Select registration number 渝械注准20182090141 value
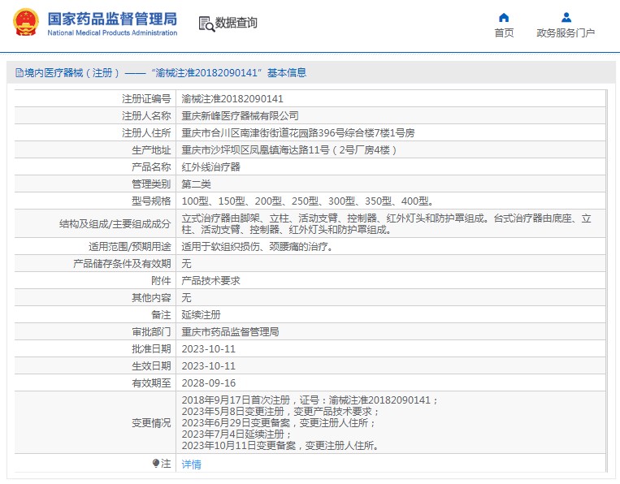Image resolution: width=620 pixels, height=484 pixels. 232,99
